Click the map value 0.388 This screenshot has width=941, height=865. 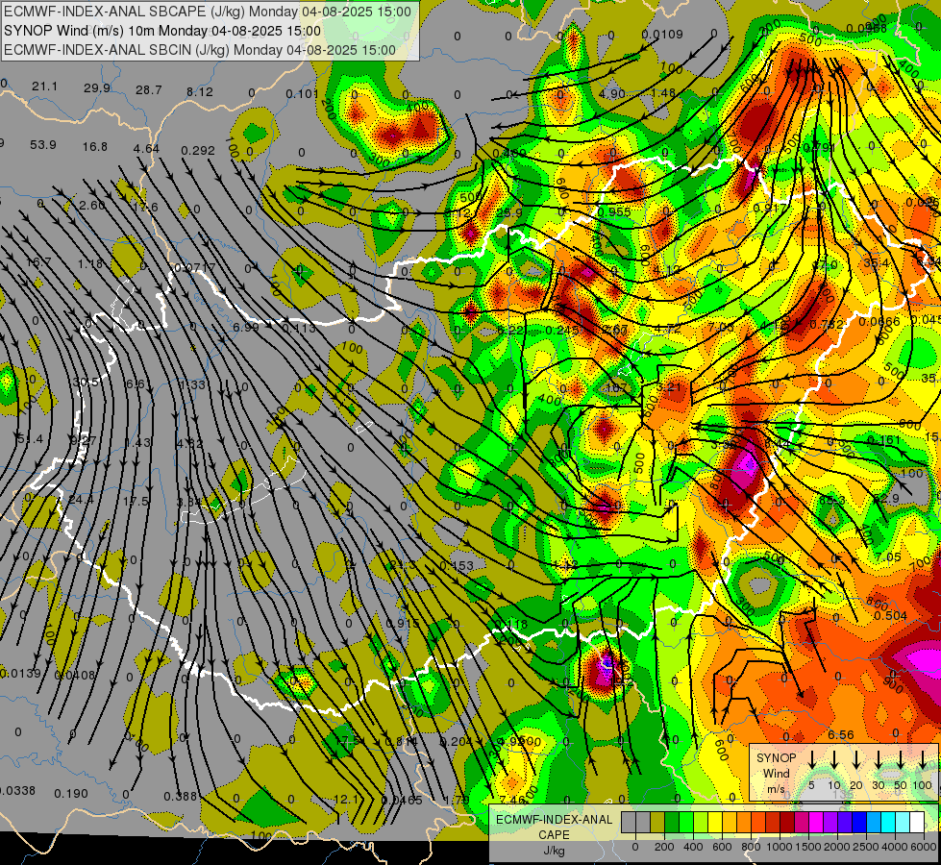tap(181, 796)
